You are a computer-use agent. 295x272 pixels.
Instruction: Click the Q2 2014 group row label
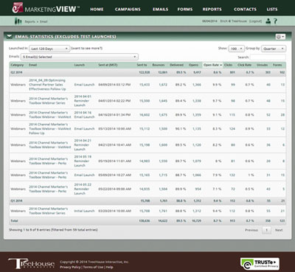(x=16, y=72)
